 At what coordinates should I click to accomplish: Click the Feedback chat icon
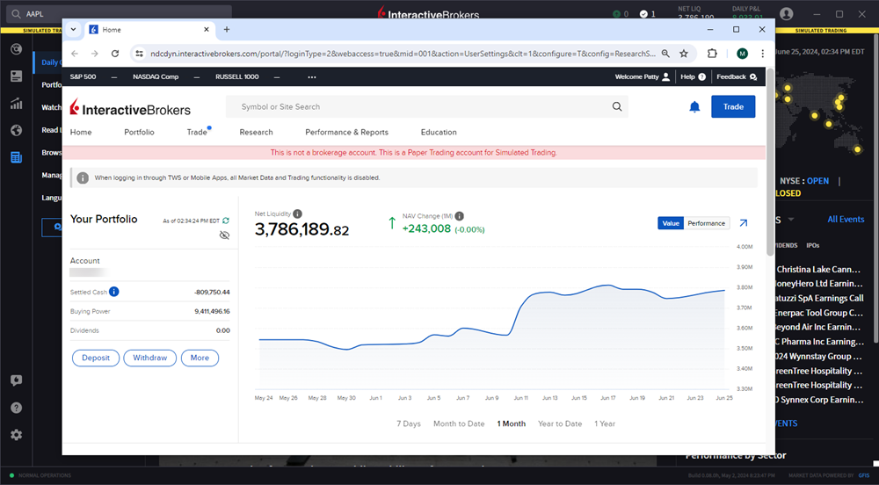coord(753,76)
